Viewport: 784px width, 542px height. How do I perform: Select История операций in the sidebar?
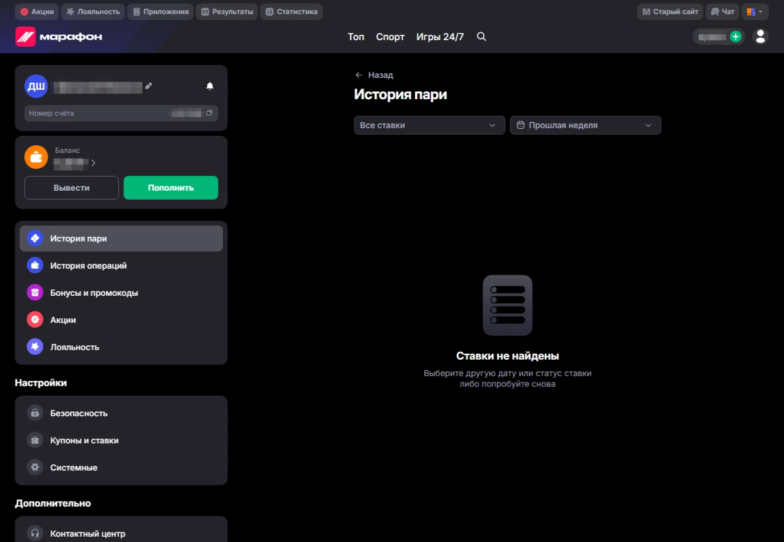pos(121,266)
